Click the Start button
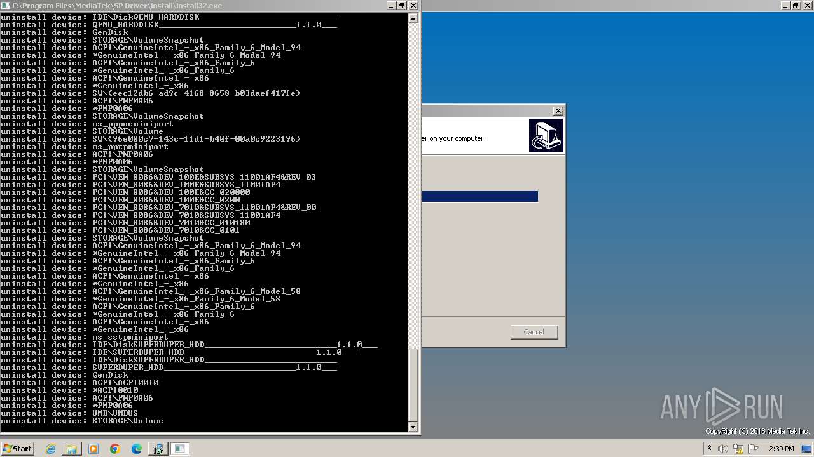This screenshot has width=814, height=457. (x=18, y=449)
